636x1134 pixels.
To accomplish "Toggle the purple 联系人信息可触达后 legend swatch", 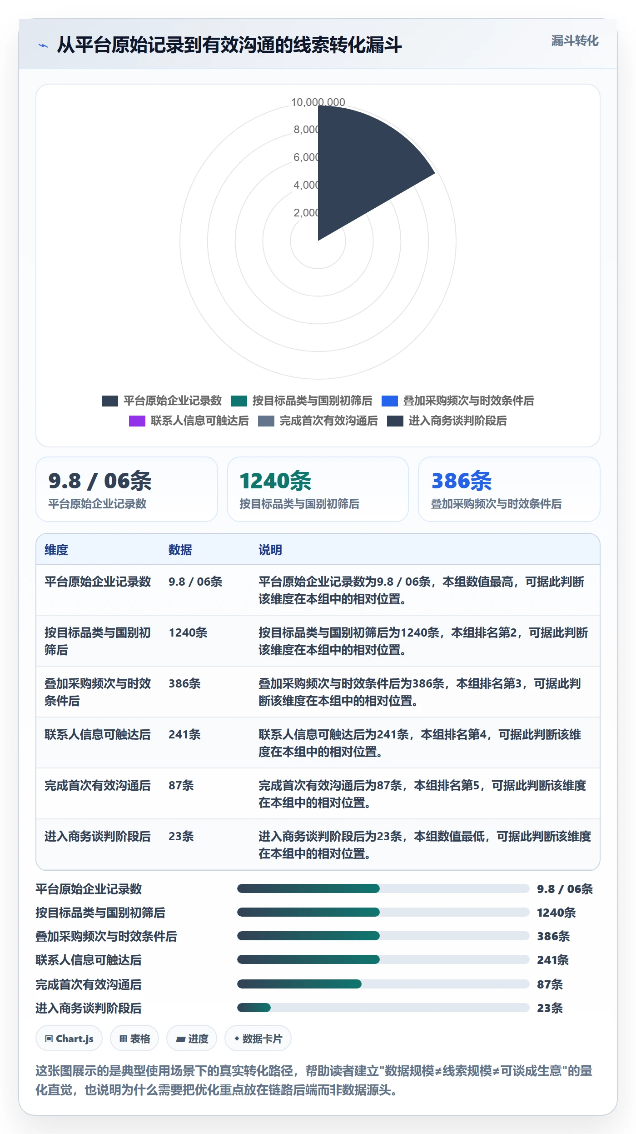I will coord(137,421).
